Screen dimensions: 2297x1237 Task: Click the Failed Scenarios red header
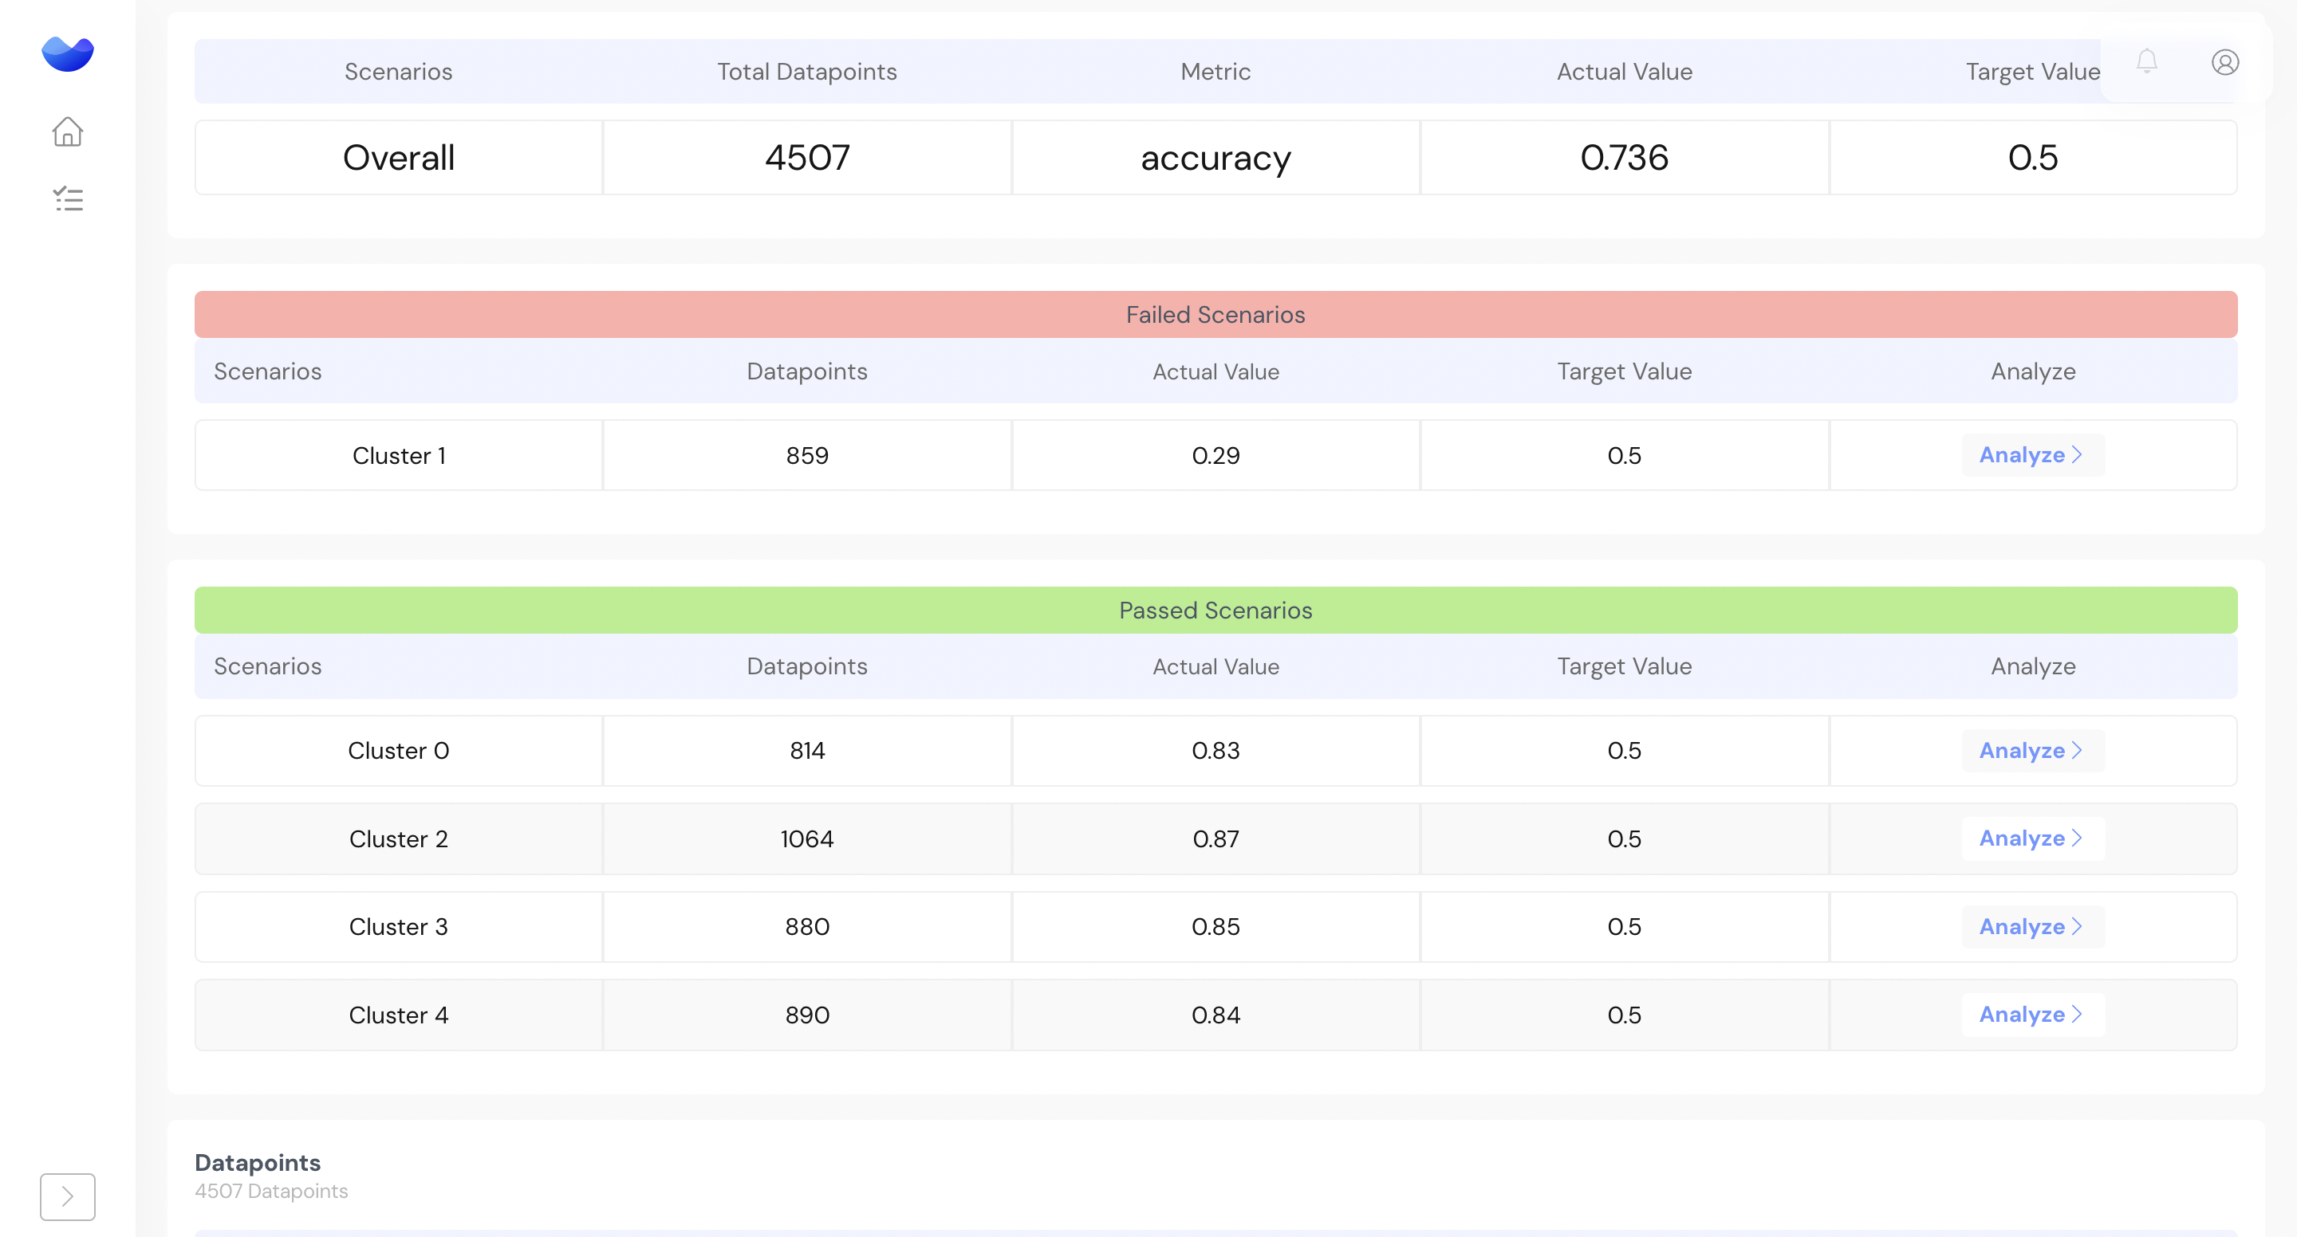1215,315
